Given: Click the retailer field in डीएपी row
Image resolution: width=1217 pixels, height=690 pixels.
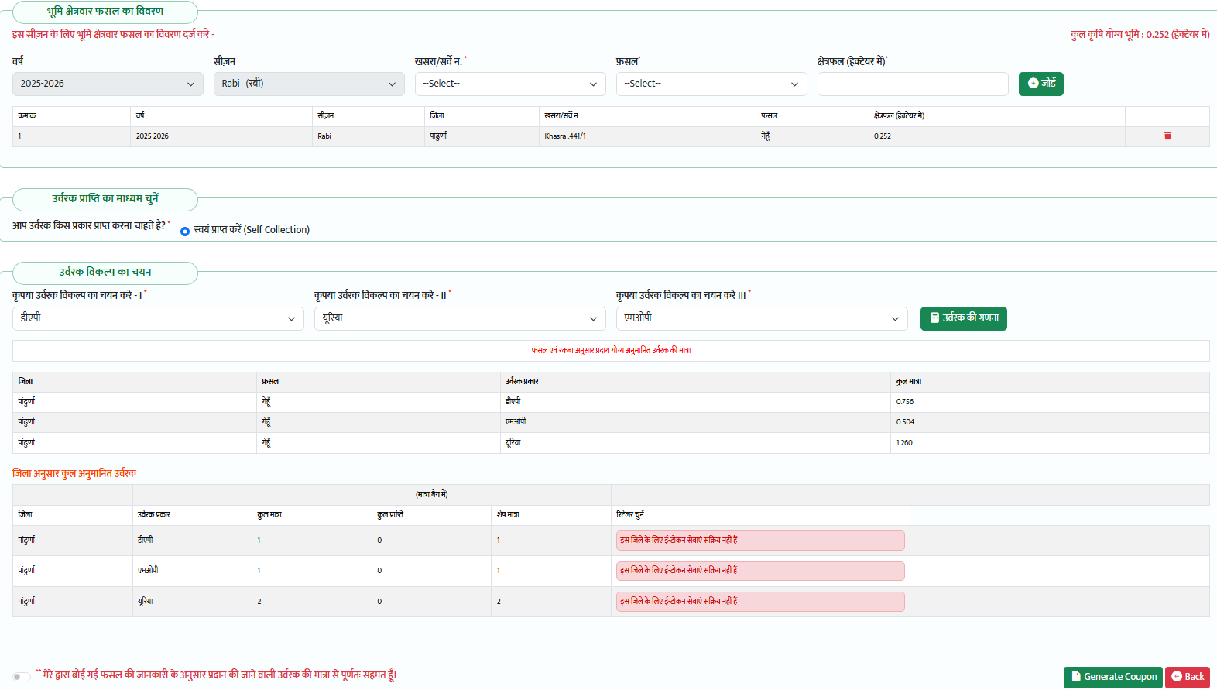Looking at the screenshot, I should pos(760,541).
